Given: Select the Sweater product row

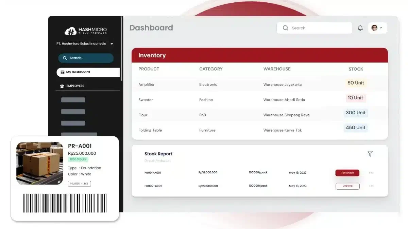Looking at the screenshot, I should click(x=260, y=99).
